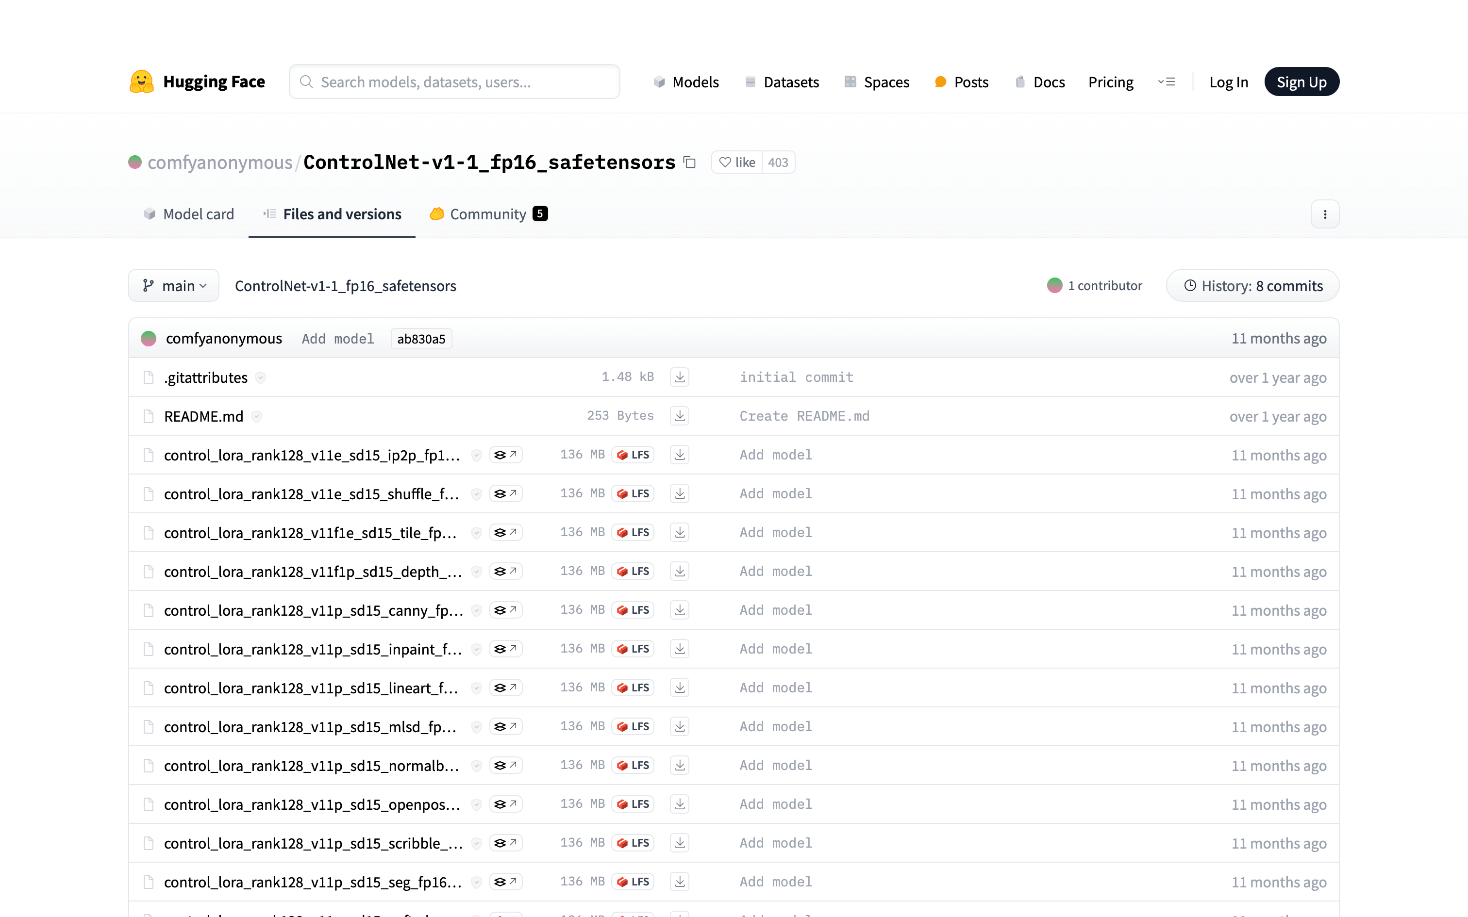Download the scribble LoRA model file

pos(680,843)
